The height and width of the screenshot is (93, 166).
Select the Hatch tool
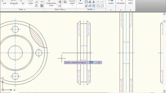72,2
